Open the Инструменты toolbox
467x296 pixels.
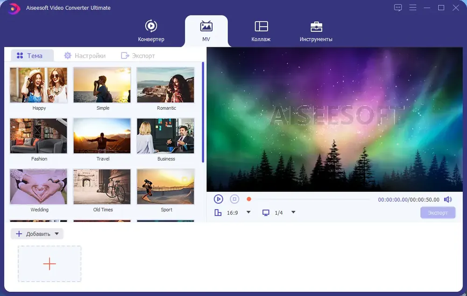coord(316,31)
